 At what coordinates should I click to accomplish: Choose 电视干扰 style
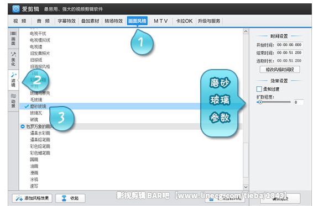pyautogui.click(x=38, y=34)
